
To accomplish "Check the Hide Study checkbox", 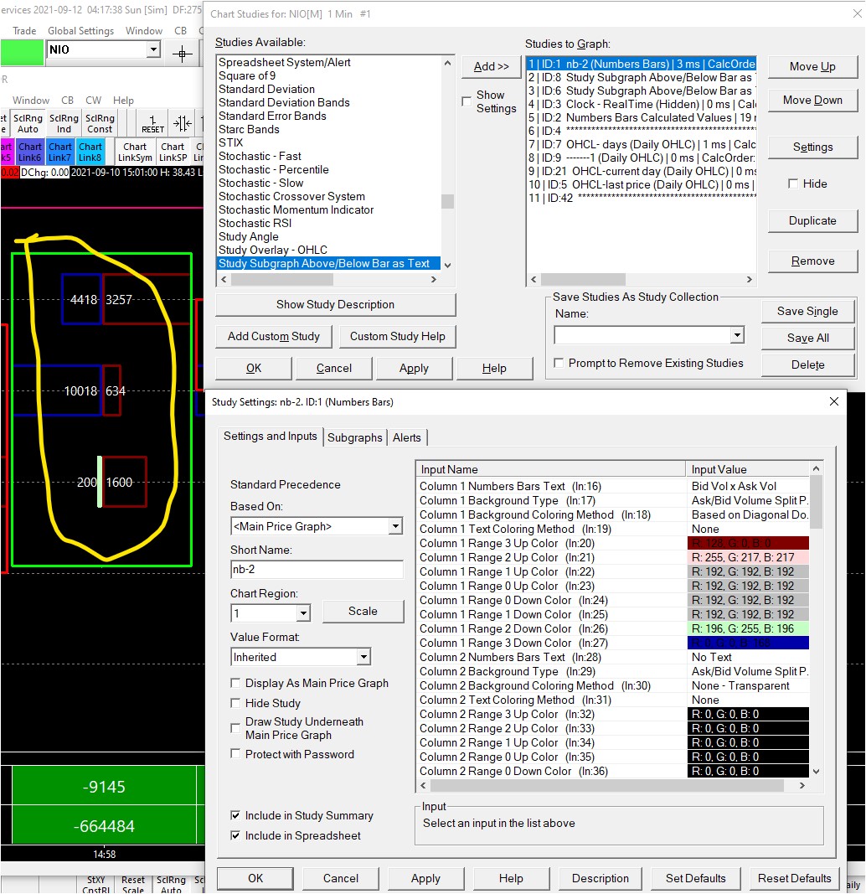I will (236, 704).
